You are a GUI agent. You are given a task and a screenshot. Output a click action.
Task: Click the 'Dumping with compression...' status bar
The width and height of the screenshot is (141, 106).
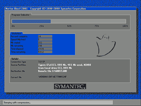58,102
